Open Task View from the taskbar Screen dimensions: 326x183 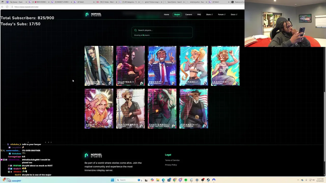coord(146,180)
